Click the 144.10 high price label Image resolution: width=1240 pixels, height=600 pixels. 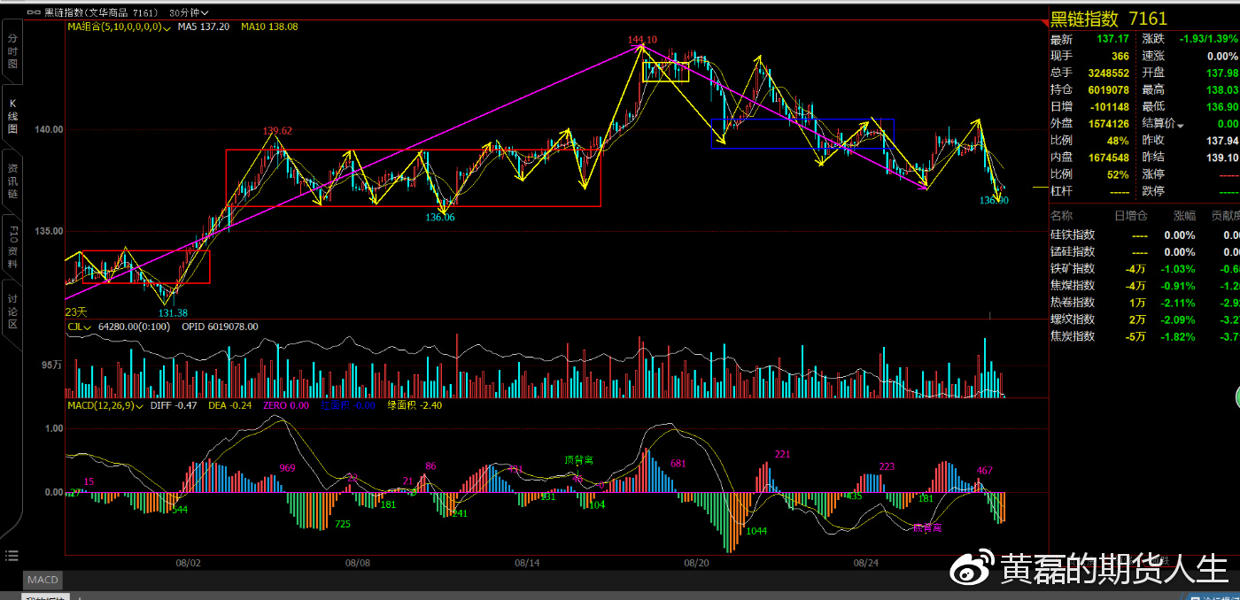642,40
